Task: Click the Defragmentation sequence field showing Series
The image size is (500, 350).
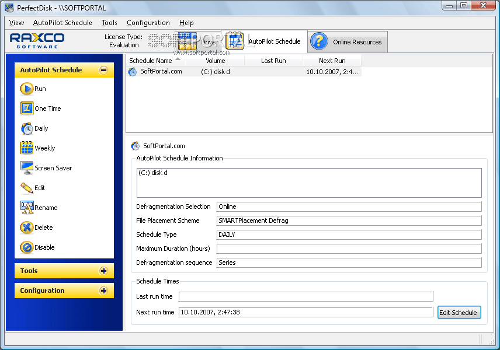Action: click(x=349, y=262)
